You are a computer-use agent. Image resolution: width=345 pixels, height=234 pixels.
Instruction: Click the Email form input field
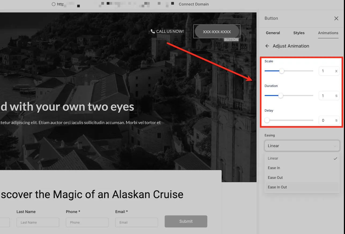click(137, 222)
